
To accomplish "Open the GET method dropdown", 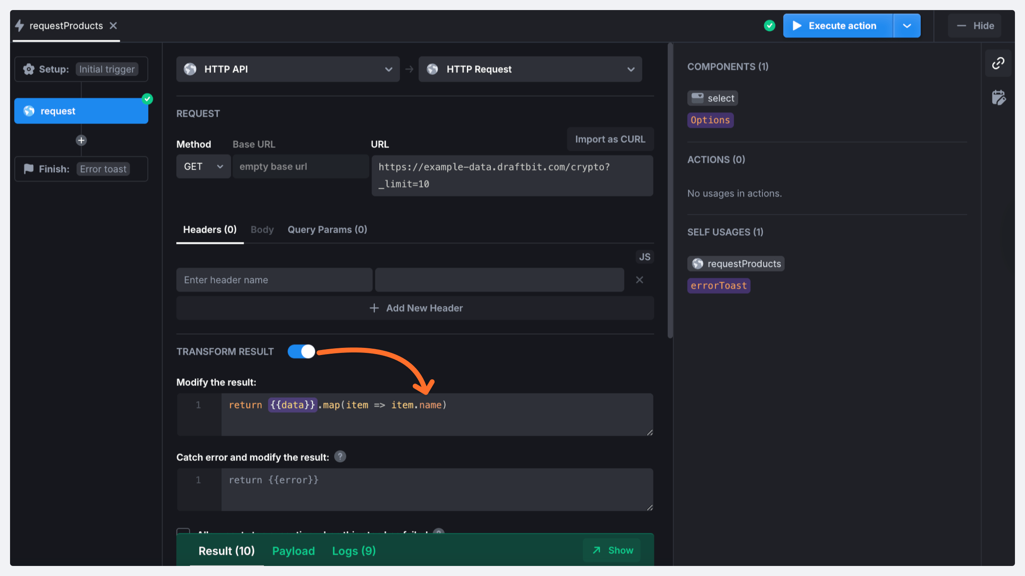I will [203, 167].
